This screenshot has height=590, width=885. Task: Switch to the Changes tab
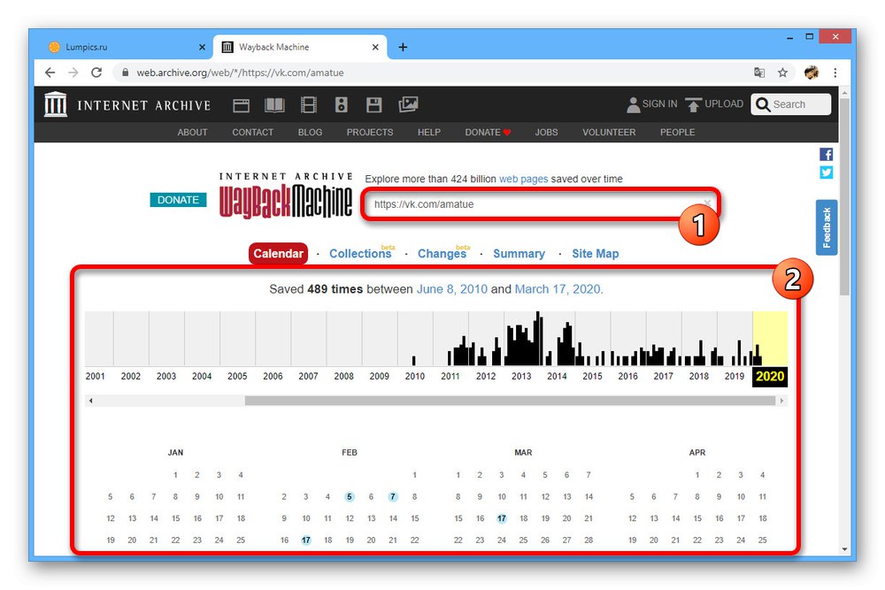coord(442,254)
